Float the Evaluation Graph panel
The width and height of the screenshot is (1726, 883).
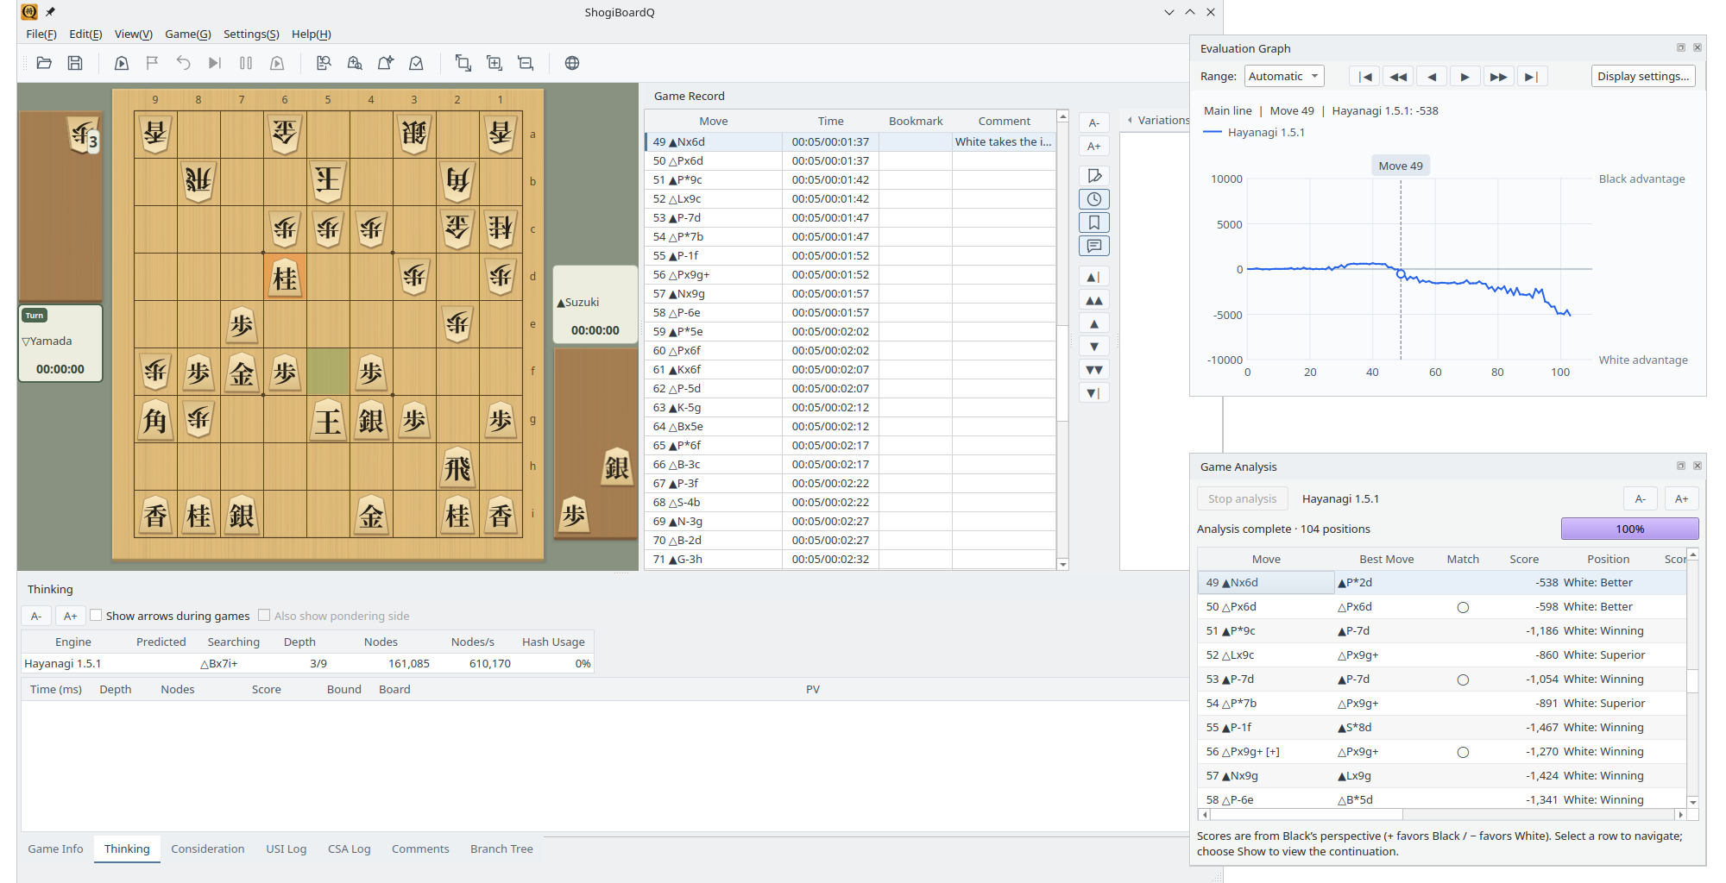1681,47
